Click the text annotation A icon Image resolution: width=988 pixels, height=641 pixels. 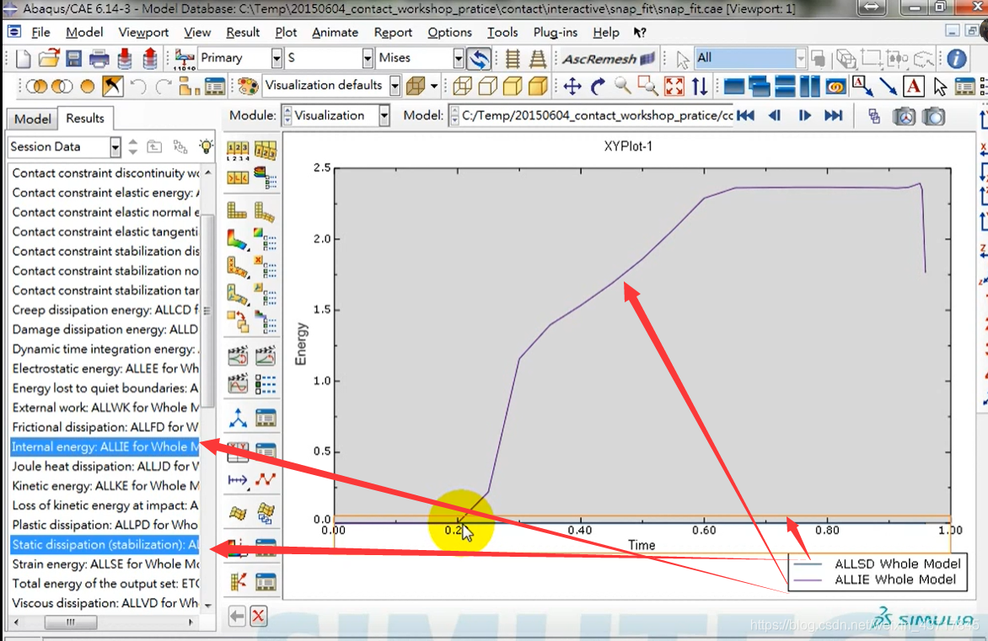coord(914,86)
